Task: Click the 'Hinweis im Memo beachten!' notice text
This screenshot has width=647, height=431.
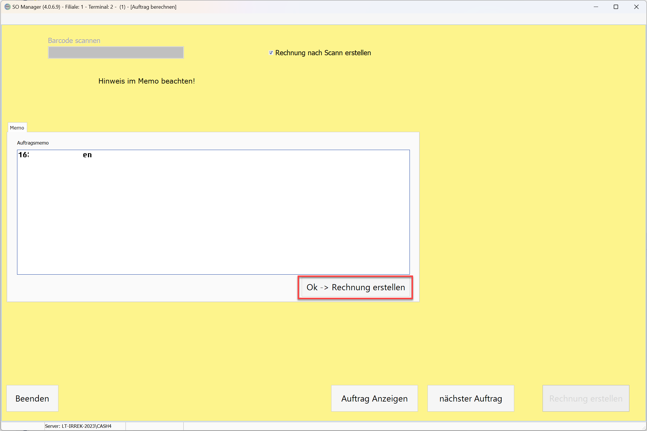Action: click(x=147, y=81)
